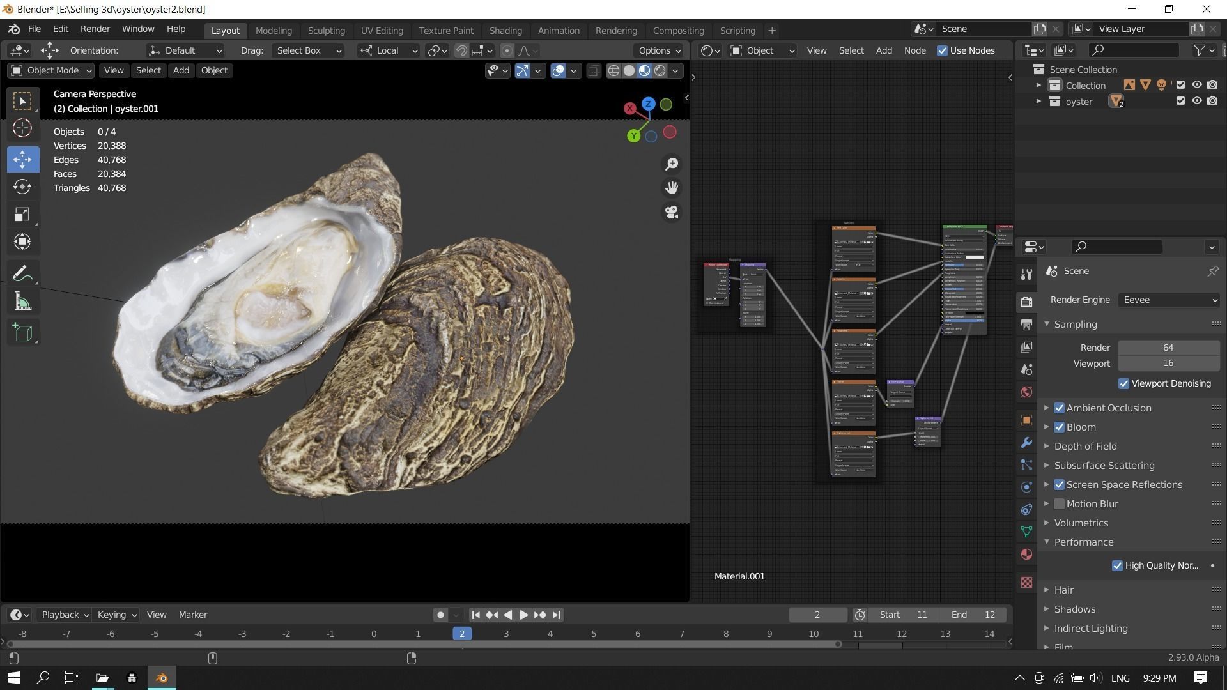Select the Select Box tool in toolbar

click(22, 101)
